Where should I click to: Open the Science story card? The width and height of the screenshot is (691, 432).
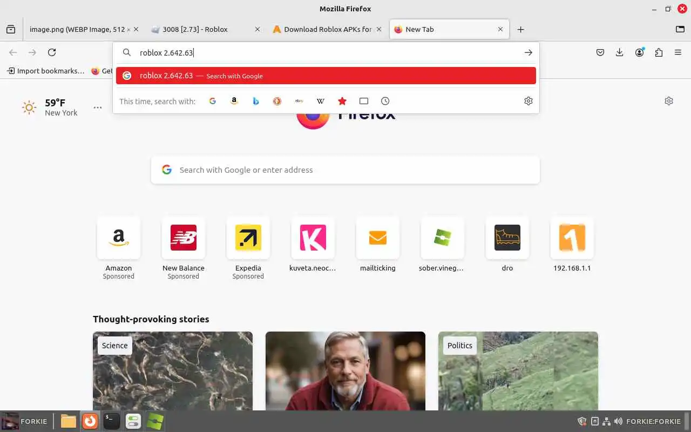tap(173, 371)
